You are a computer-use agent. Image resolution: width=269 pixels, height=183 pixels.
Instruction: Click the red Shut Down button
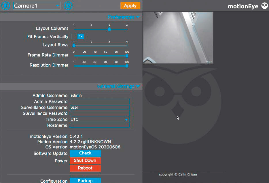pos(85,161)
